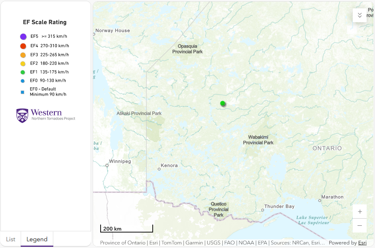Click the 'EF4 270-310 km/h' legend text
Viewport: 375px width, 248px height.
(x=50, y=46)
